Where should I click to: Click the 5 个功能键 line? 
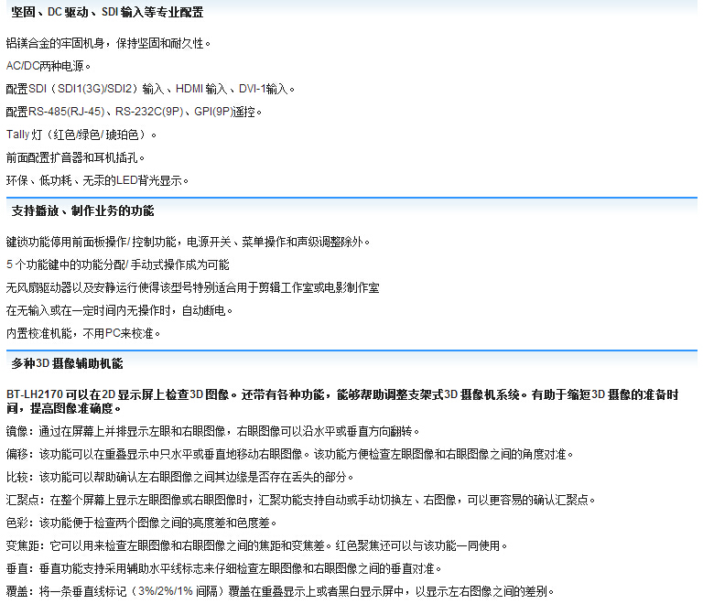117,264
